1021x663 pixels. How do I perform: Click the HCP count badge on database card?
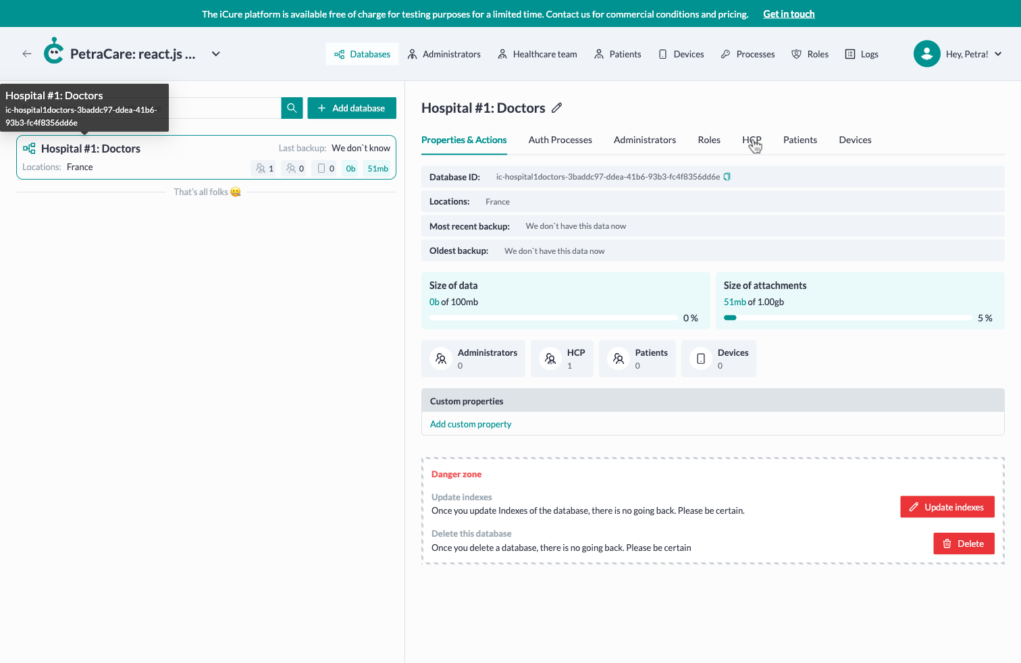pos(263,169)
